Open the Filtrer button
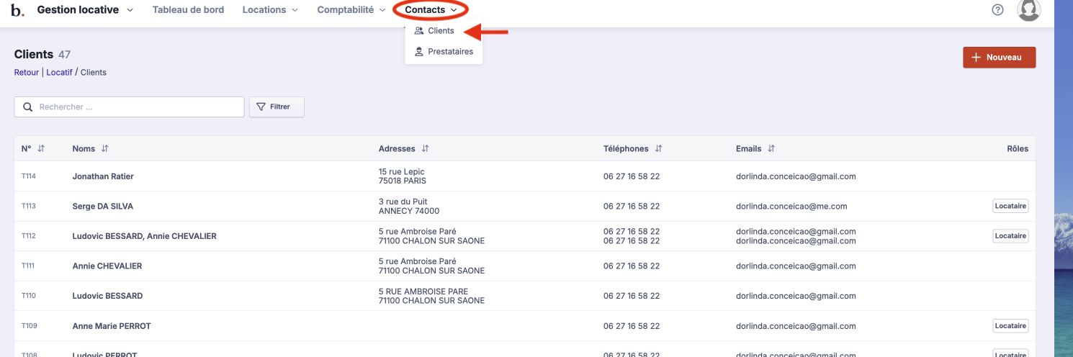 (277, 107)
